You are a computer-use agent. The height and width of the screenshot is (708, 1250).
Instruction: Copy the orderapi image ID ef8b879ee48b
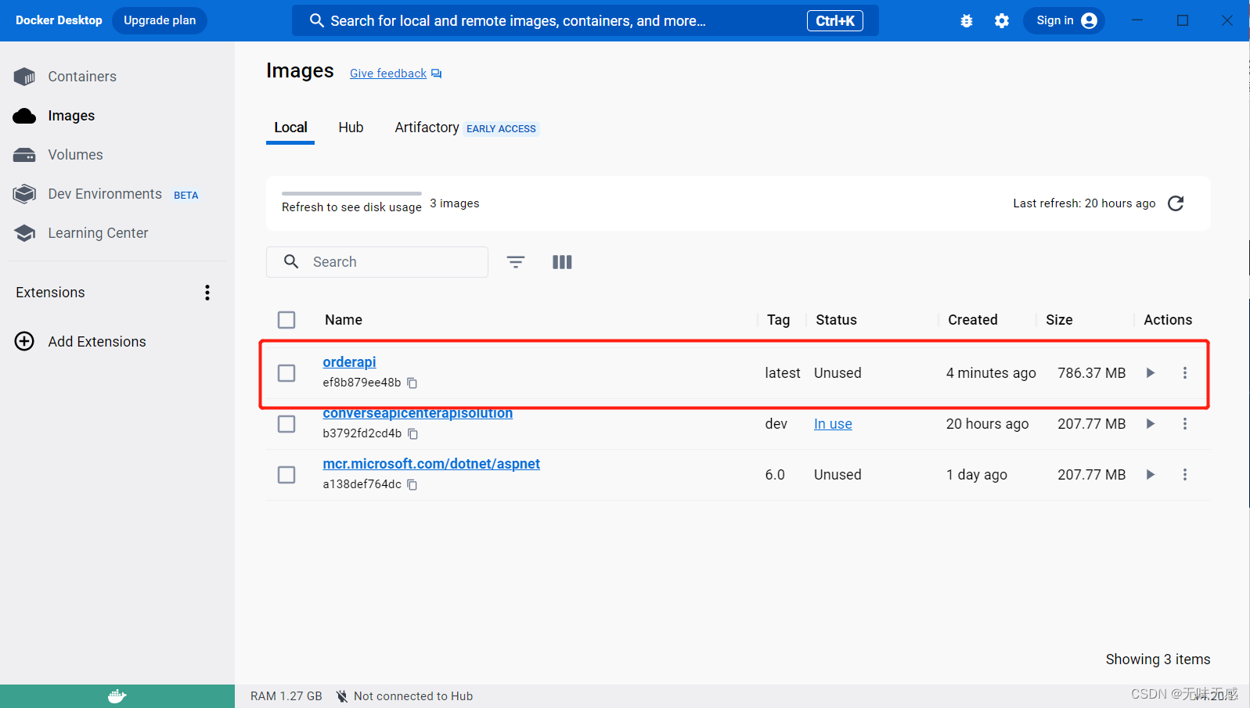pyautogui.click(x=412, y=383)
